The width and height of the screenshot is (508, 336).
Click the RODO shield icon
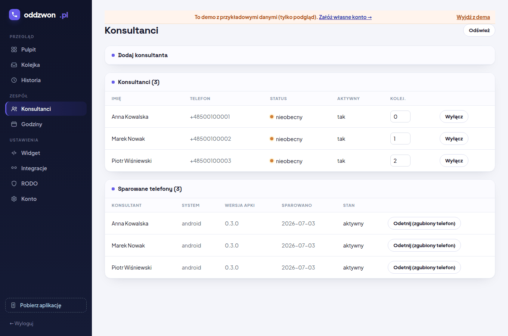14,184
